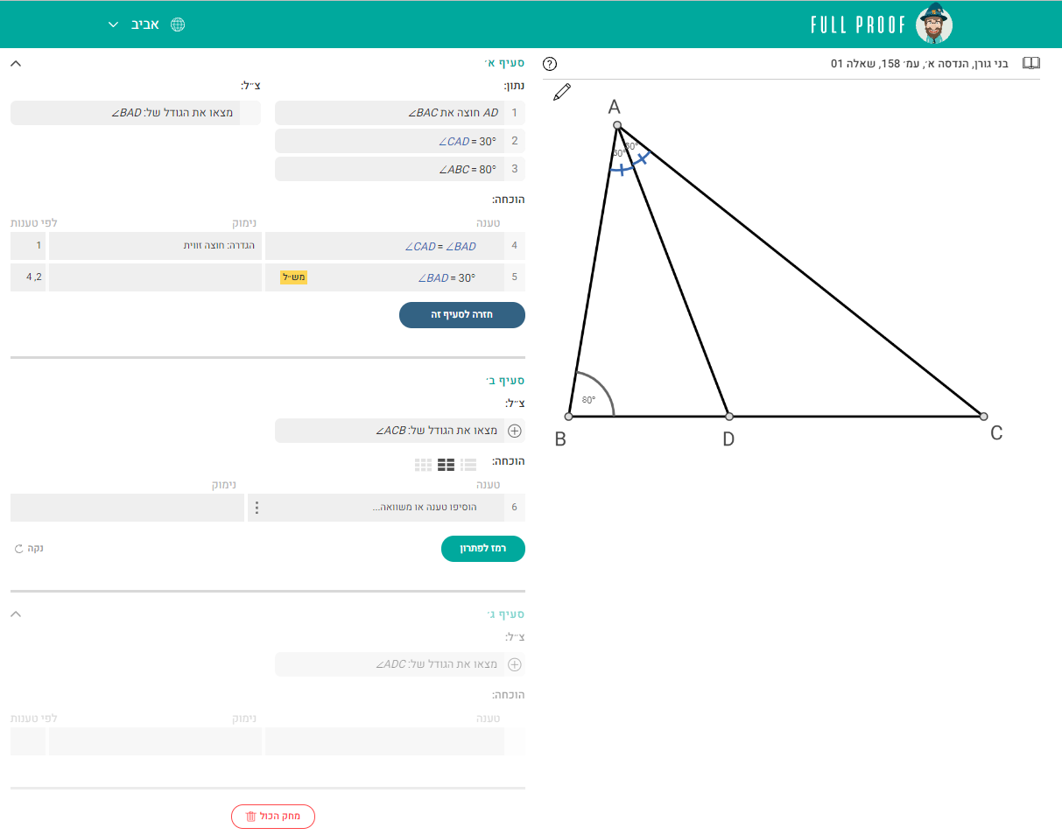Collapse section סעיף ג׳ with its chevron
The width and height of the screenshot is (1062, 835).
[16, 614]
